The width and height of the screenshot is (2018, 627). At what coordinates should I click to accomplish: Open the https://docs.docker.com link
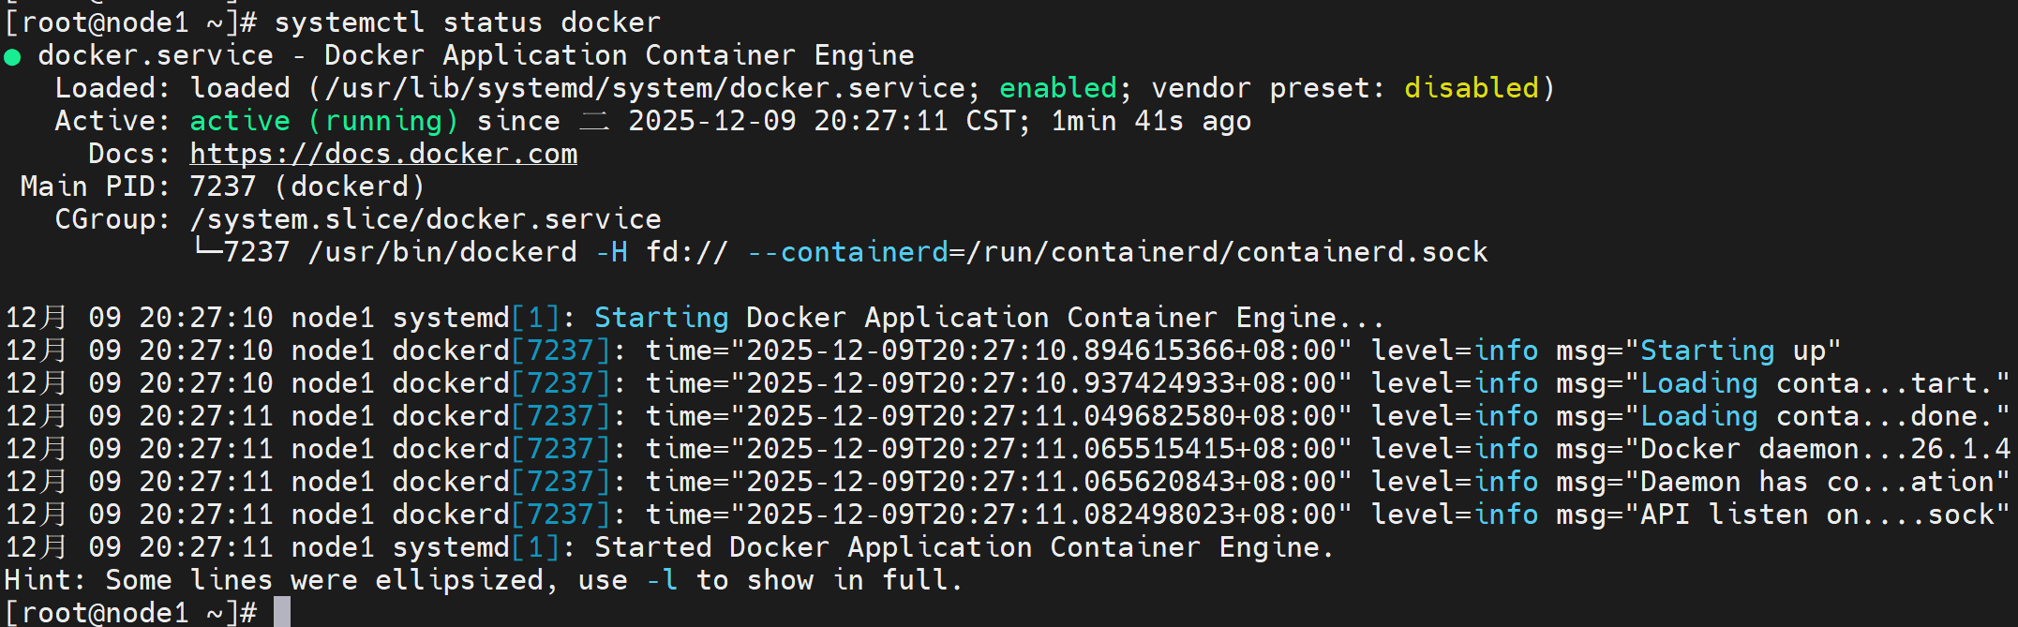[383, 154]
